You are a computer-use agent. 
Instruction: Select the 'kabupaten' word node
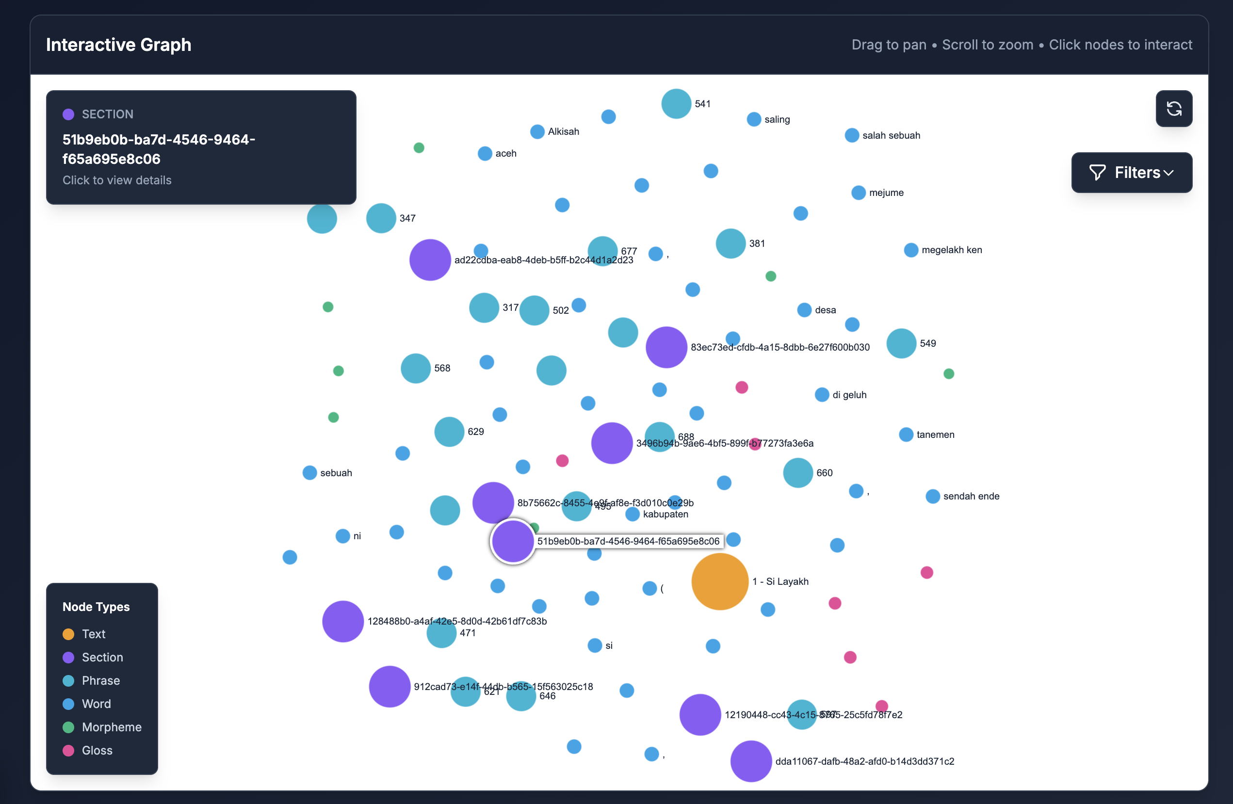click(x=632, y=514)
